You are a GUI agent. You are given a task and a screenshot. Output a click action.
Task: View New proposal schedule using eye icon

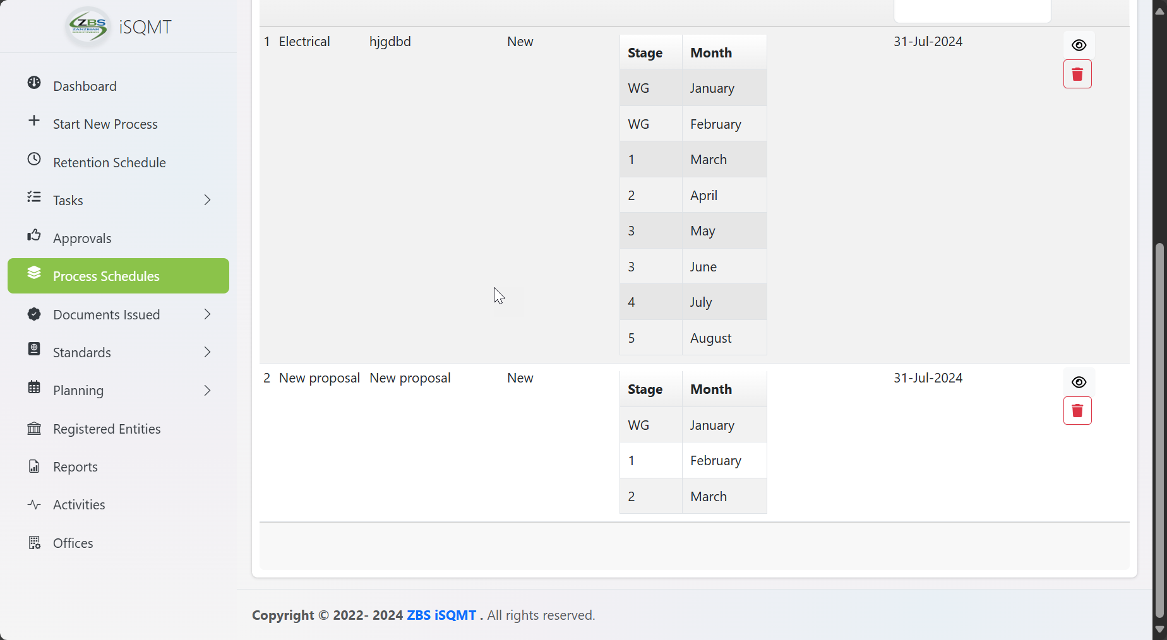[x=1079, y=382]
